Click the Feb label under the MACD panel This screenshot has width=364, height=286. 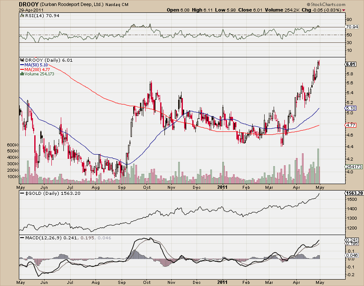[246, 283]
